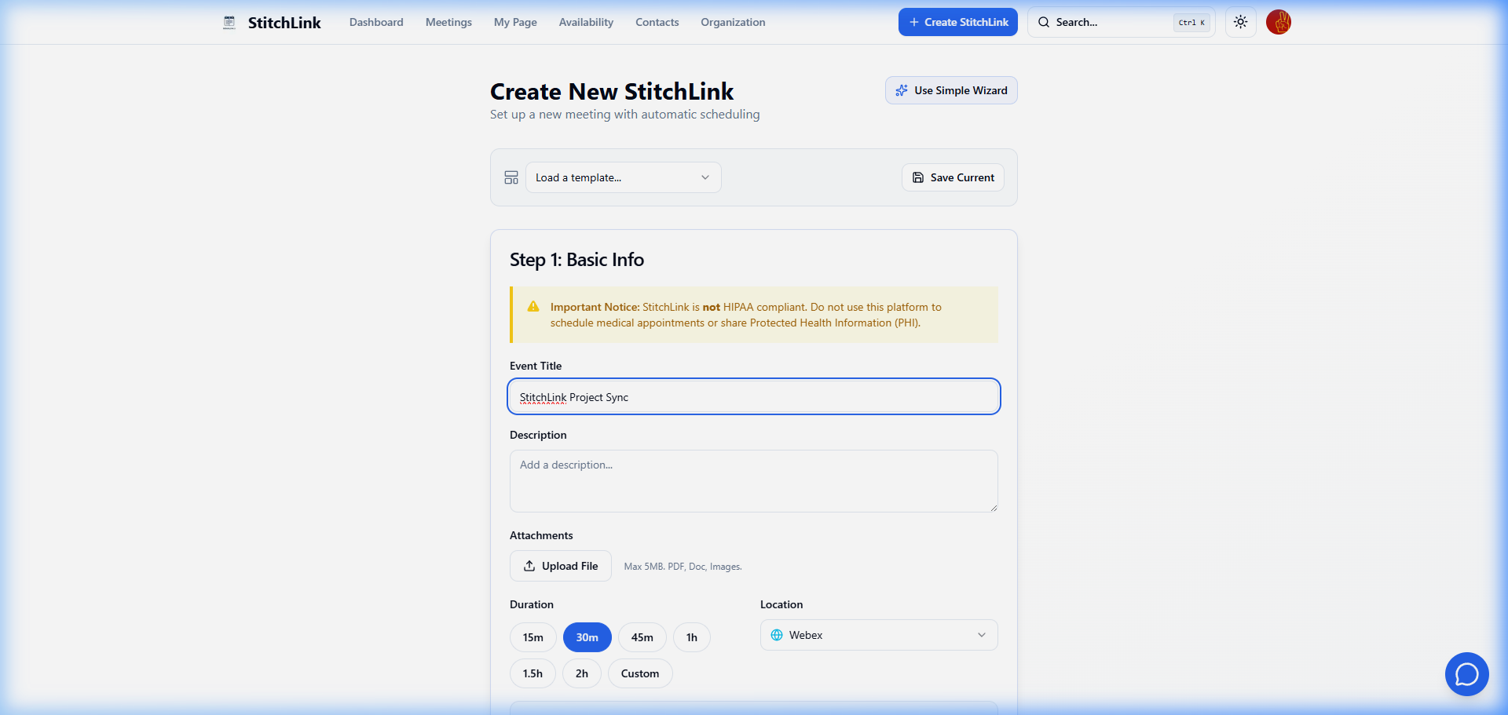
Task: Click the Create New StitchLink heading
Action: (x=612, y=92)
